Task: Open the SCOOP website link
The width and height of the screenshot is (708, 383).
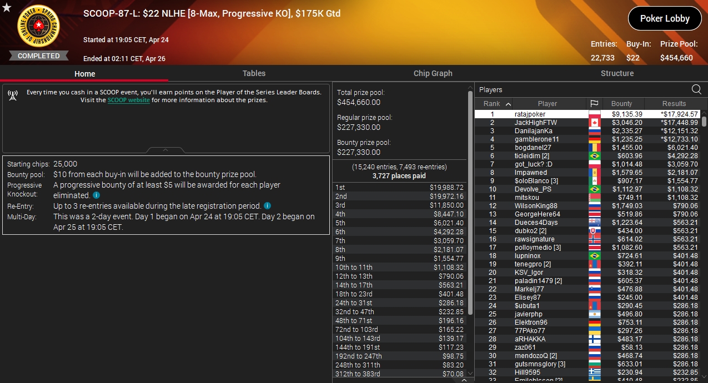Action: (x=128, y=100)
